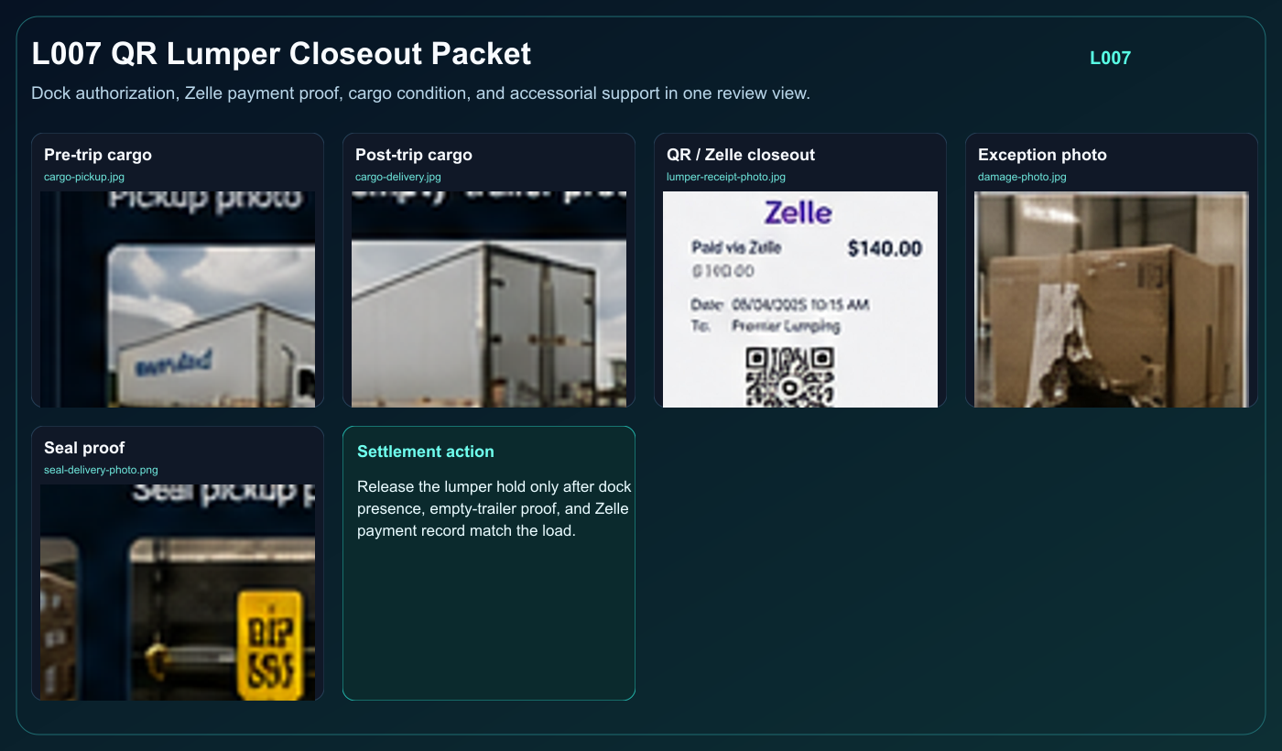Screen dimensions: 1282x751
Task: Click the Settlement action release-hold description text
Action: (x=494, y=508)
